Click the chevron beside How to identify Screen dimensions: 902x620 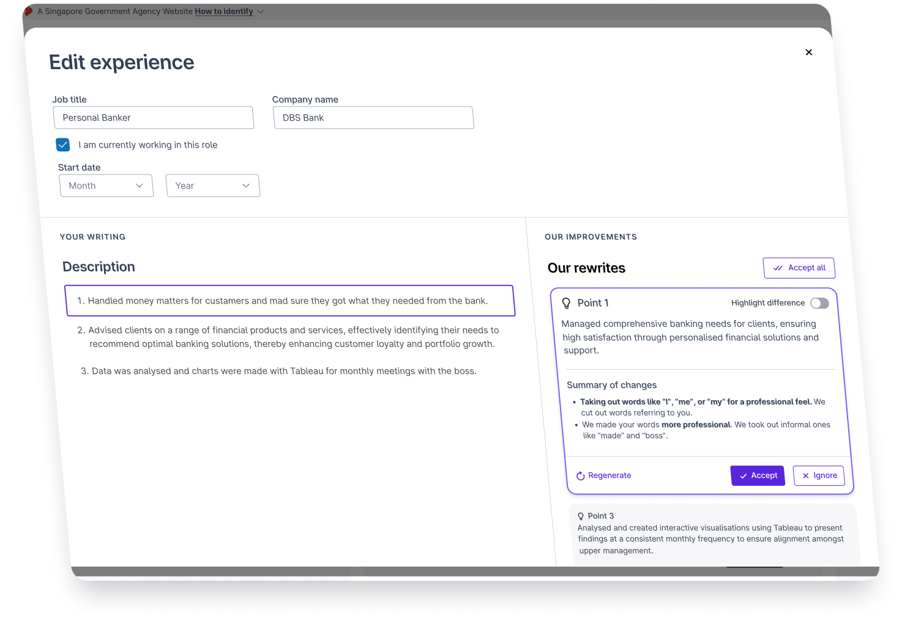click(x=260, y=12)
